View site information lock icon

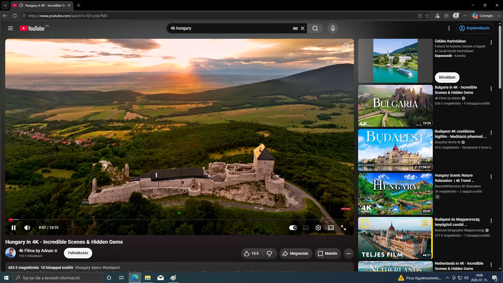24,16
